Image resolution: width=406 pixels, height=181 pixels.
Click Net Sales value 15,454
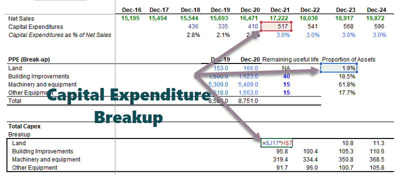pos(157,18)
